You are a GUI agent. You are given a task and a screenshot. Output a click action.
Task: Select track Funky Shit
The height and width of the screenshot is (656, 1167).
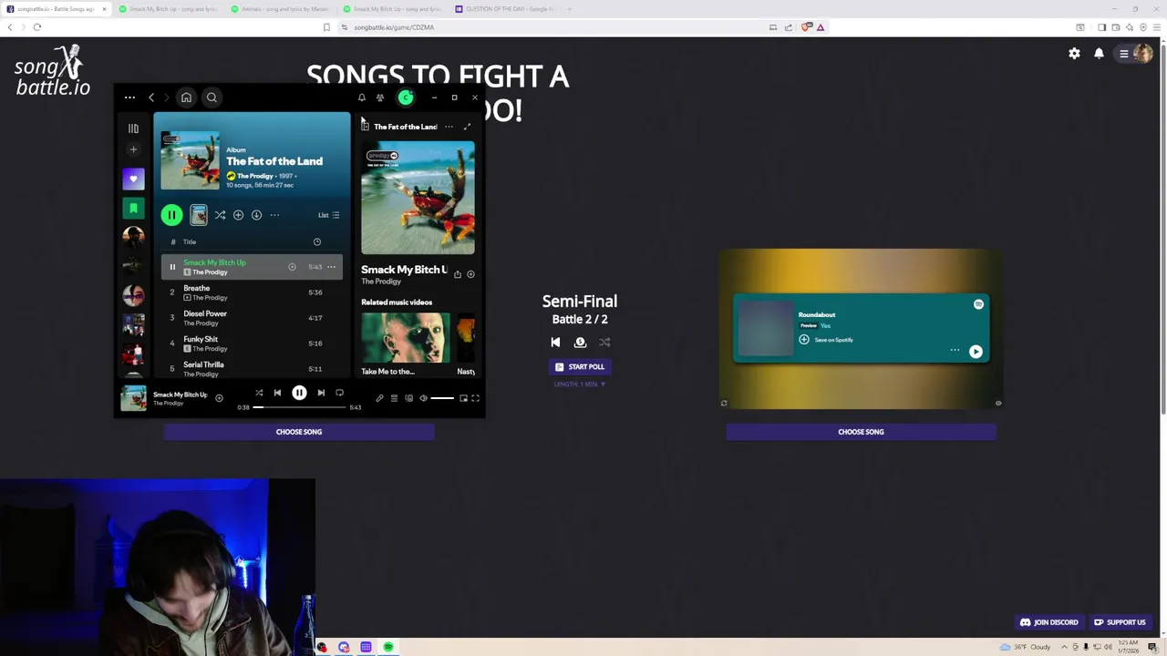252,343
